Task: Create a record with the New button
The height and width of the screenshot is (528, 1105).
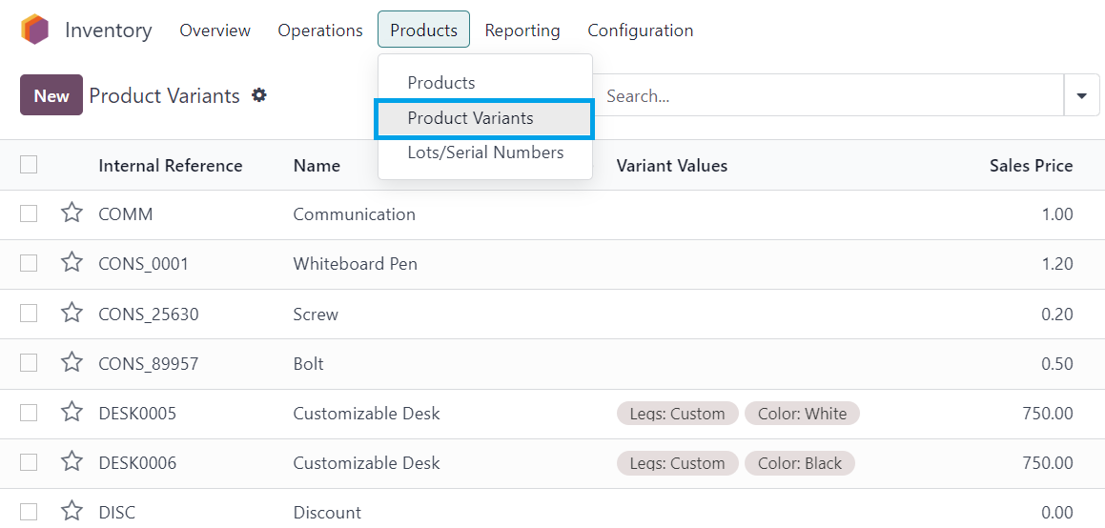Action: click(51, 95)
